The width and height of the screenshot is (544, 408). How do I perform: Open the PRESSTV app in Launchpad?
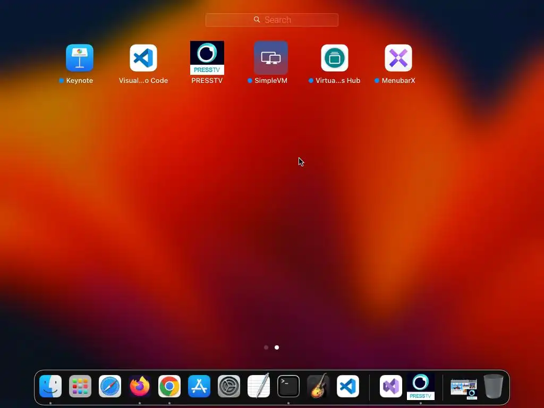tap(207, 58)
